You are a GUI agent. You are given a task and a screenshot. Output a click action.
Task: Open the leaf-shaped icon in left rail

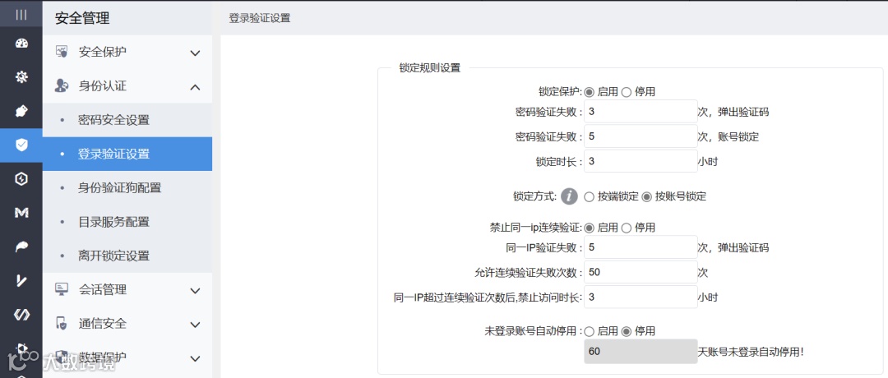[x=21, y=247]
